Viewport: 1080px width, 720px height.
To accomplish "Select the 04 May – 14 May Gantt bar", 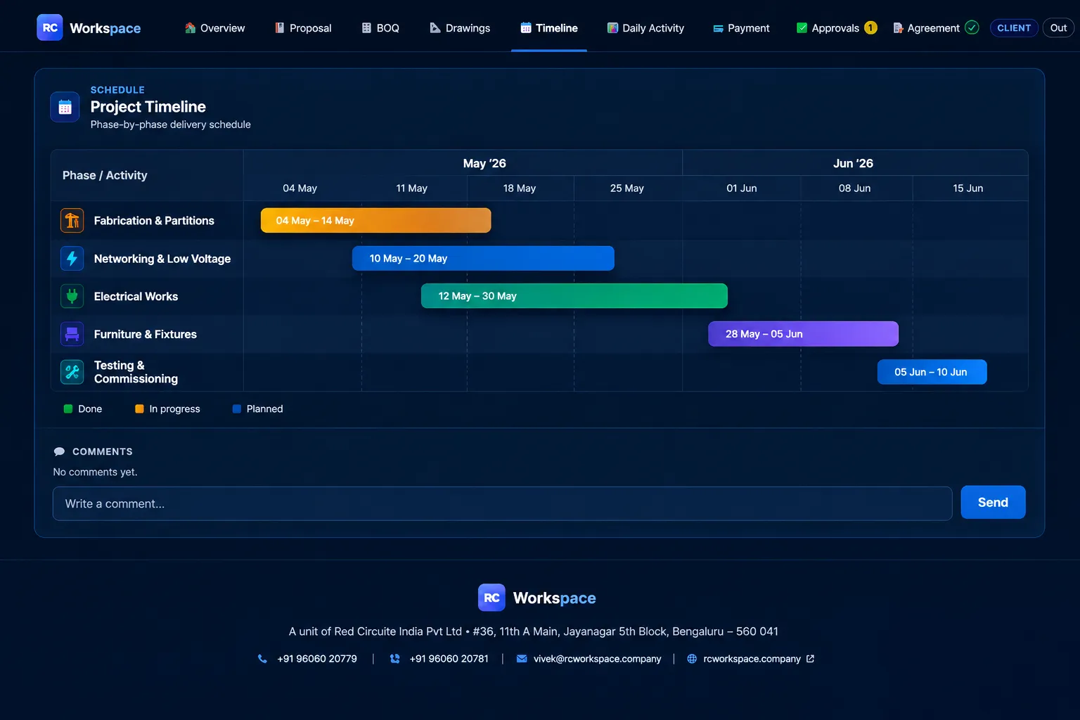I will point(376,221).
